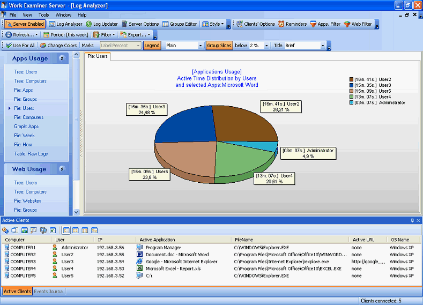The height and width of the screenshot is (305, 423).
Task: Open the Log Analyzer tool
Action: click(x=65, y=24)
